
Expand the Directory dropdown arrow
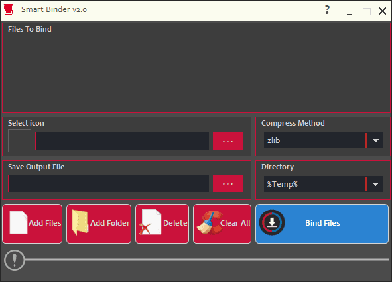click(x=375, y=184)
